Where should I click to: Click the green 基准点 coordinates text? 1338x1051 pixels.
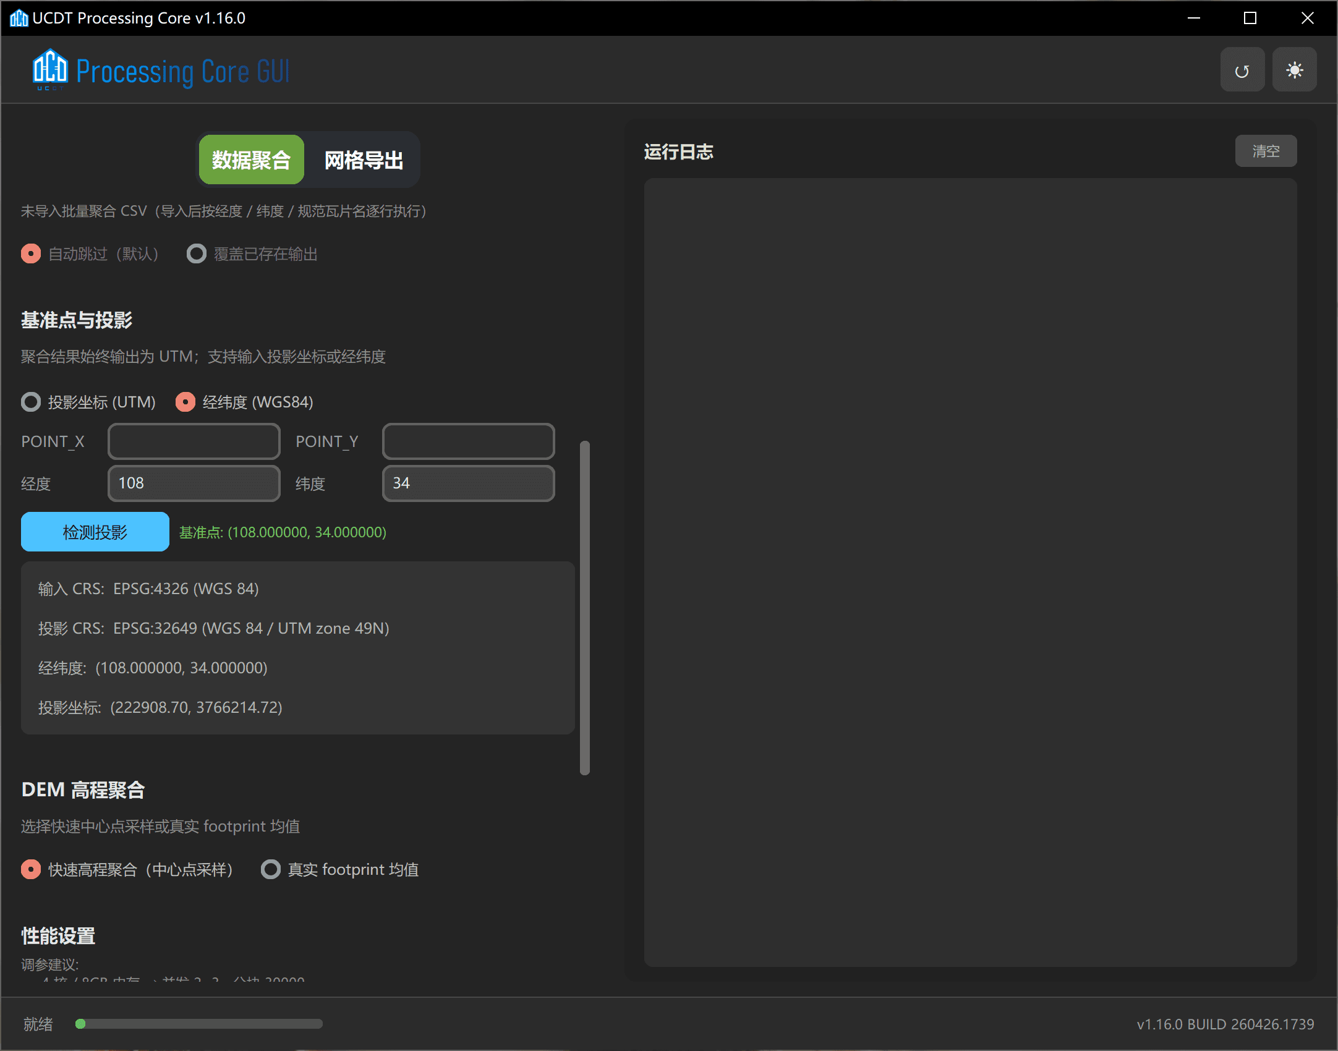point(283,532)
